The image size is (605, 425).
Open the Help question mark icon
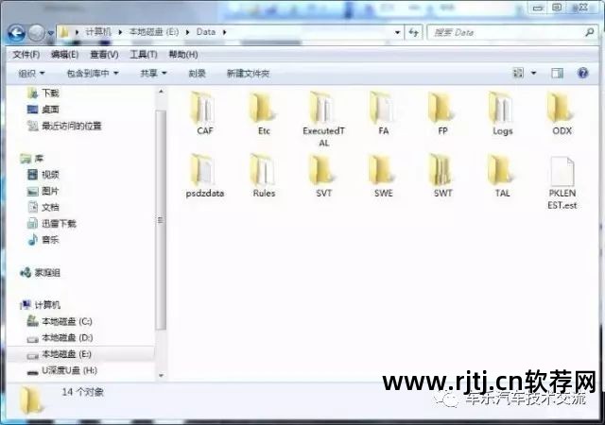582,73
